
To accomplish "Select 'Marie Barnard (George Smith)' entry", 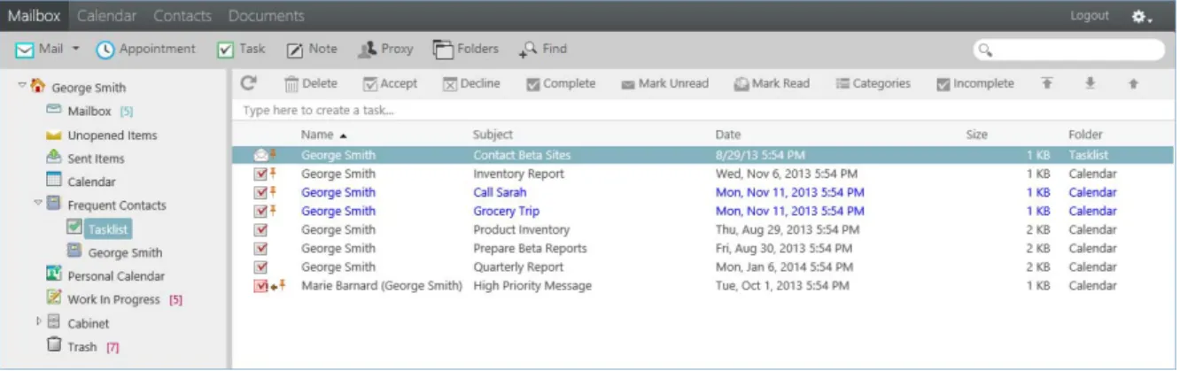I will click(x=382, y=286).
